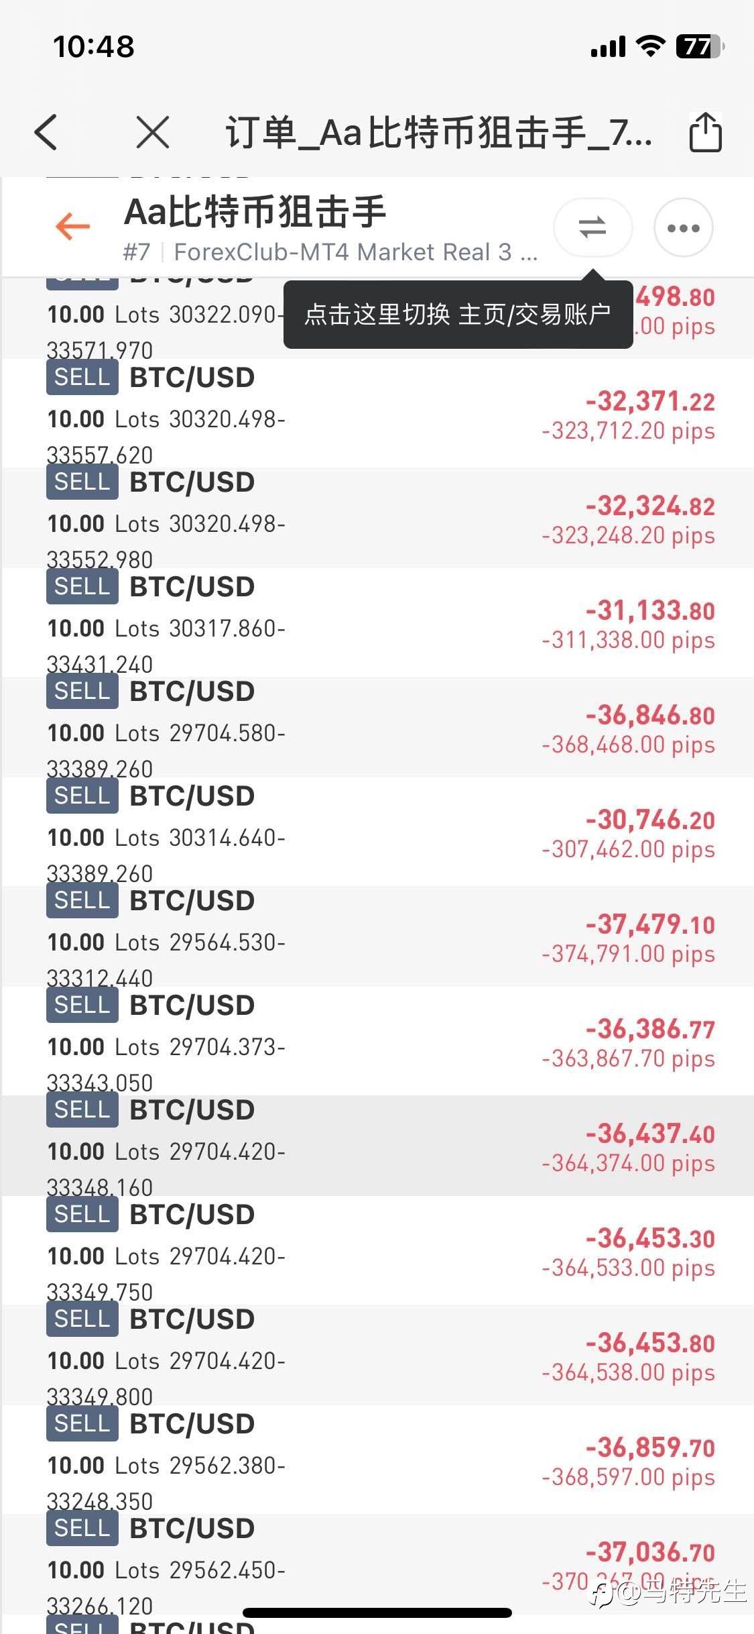Switch home/trading account with swap icon
Screen dimensions: 754x1634
coord(592,227)
